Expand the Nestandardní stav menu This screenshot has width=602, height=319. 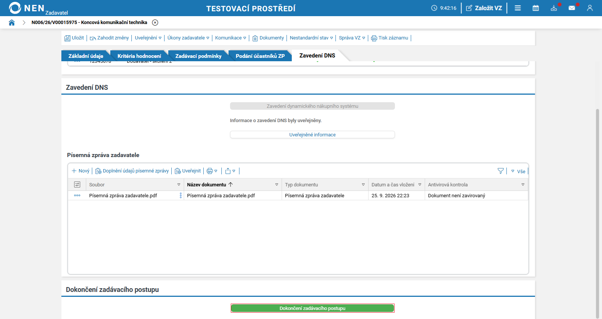click(x=311, y=38)
